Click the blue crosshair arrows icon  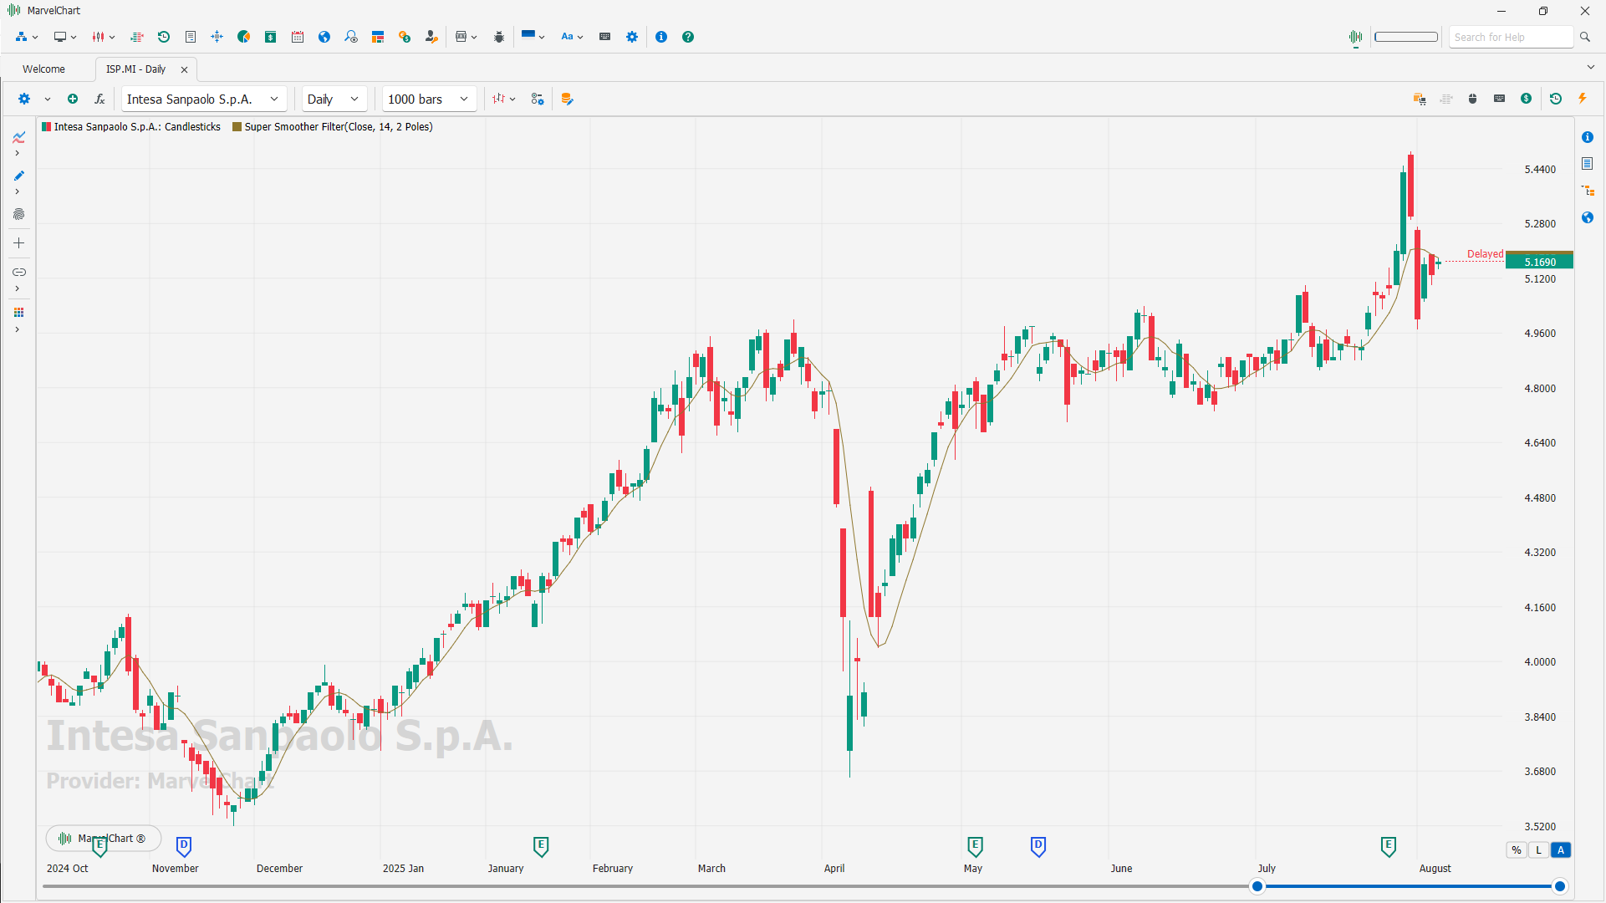point(217,37)
